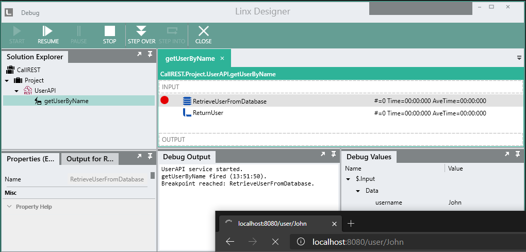Open the Debug menu
Viewport: 526px width, 252px height.
pyautogui.click(x=30, y=13)
